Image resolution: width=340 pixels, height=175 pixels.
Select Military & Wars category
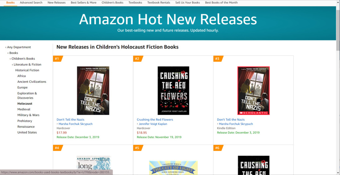pos(28,115)
